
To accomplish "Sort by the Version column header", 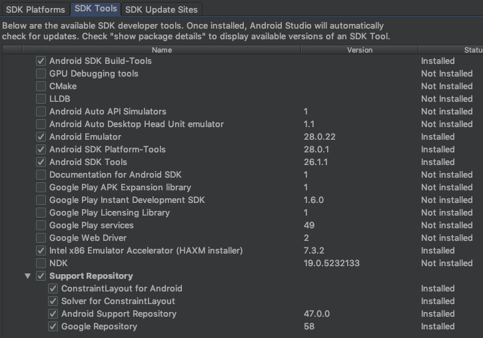I will click(359, 50).
